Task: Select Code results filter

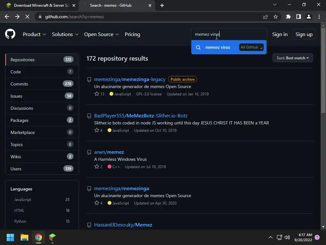Action: point(42,72)
